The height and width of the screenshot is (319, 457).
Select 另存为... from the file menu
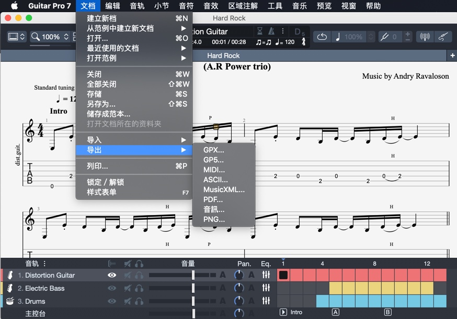tap(134, 104)
